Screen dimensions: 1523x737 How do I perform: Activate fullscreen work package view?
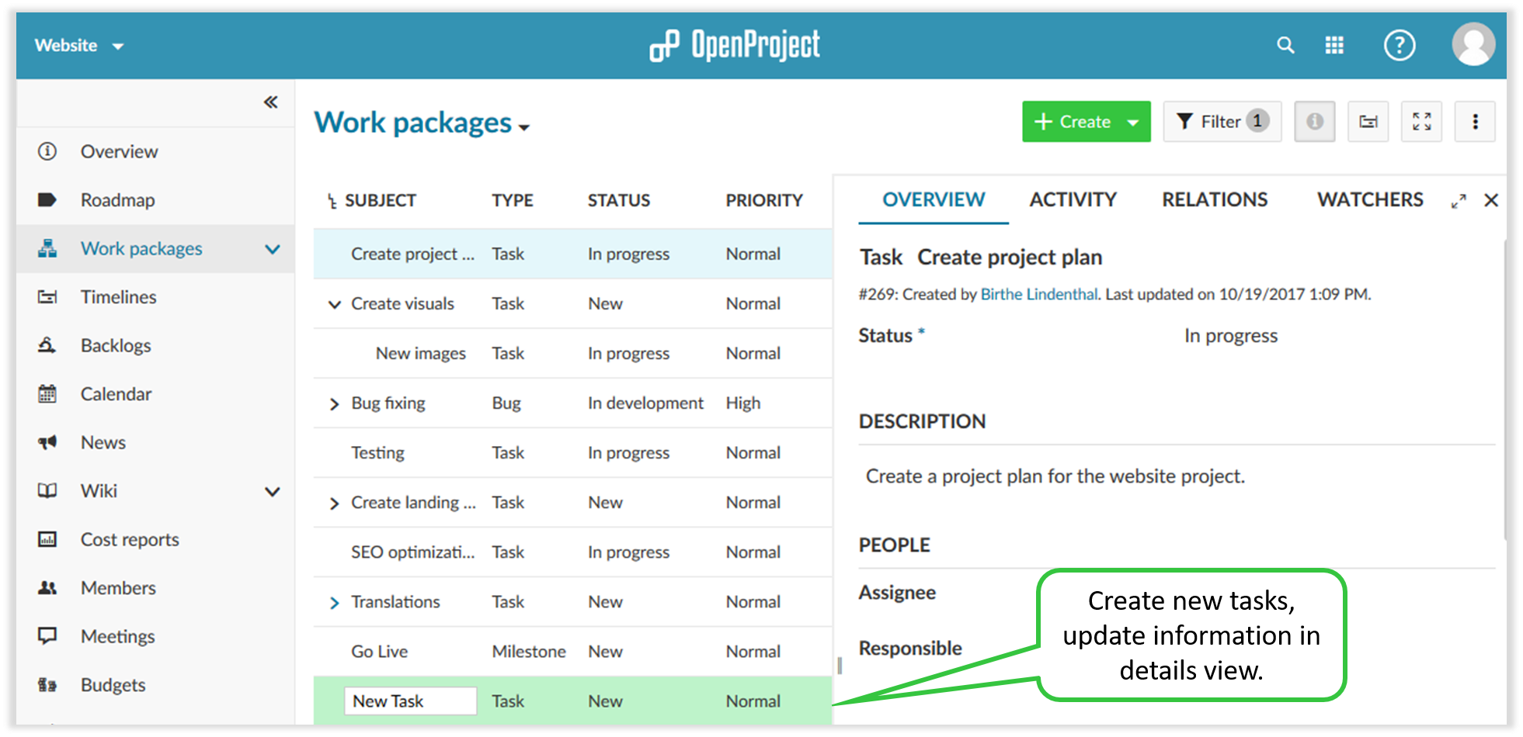(1421, 121)
